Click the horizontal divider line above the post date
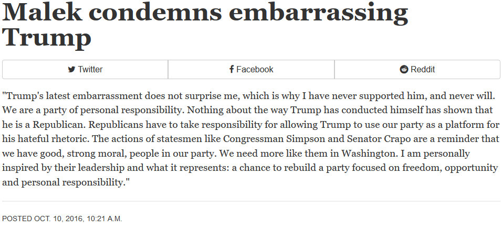The height and width of the screenshot is (229, 502). (251, 202)
